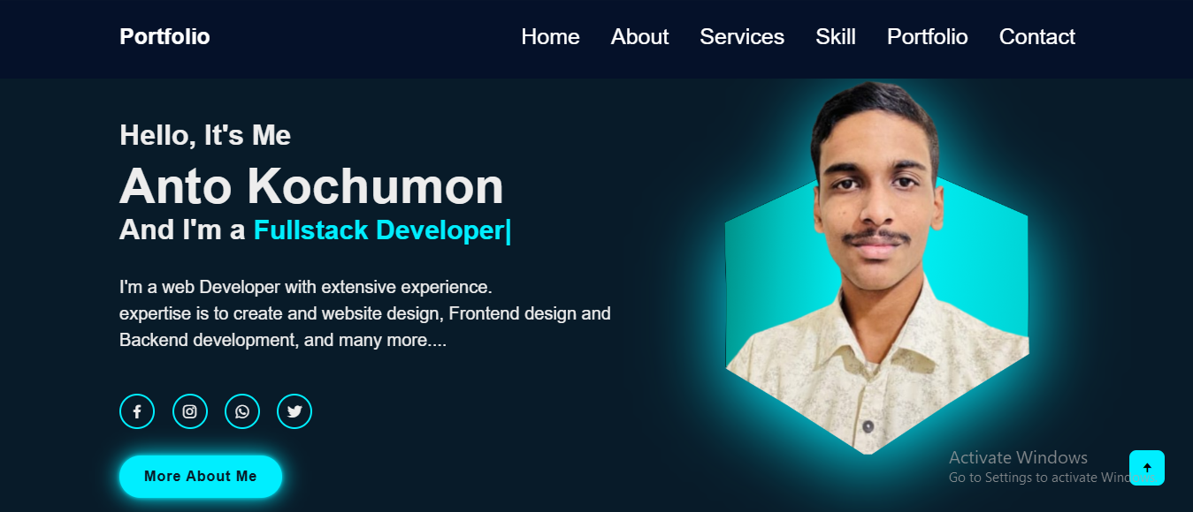
Task: Click the hexagon profile photo
Action: click(876, 269)
